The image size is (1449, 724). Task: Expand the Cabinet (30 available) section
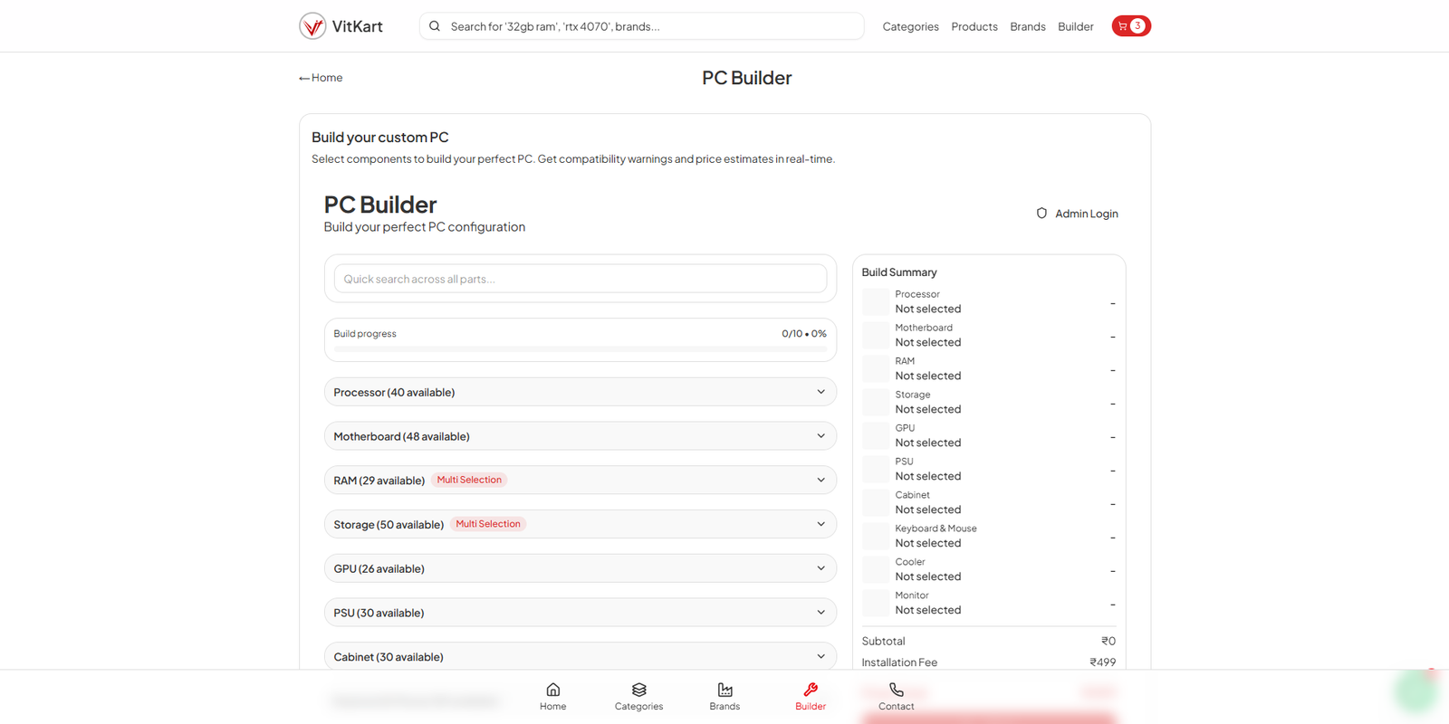coord(581,656)
